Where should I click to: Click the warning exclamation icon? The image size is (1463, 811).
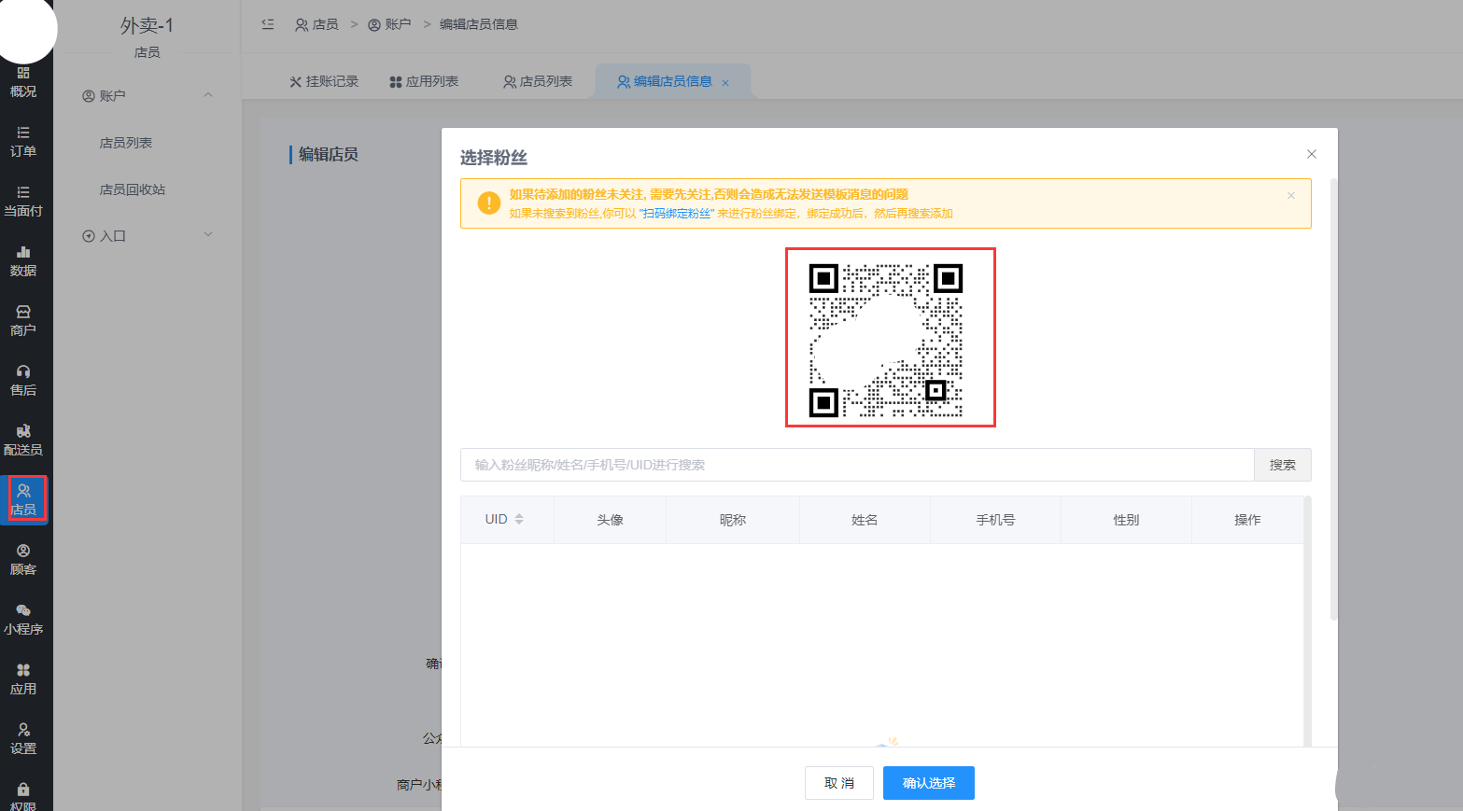[488, 203]
